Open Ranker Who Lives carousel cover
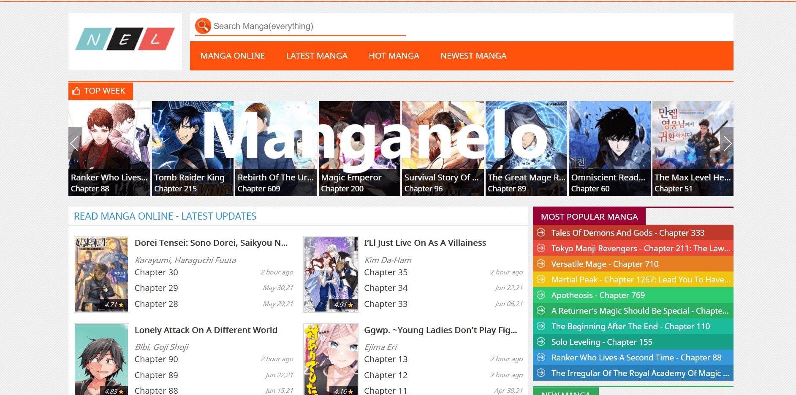Image resolution: width=796 pixels, height=395 pixels. pos(109,148)
